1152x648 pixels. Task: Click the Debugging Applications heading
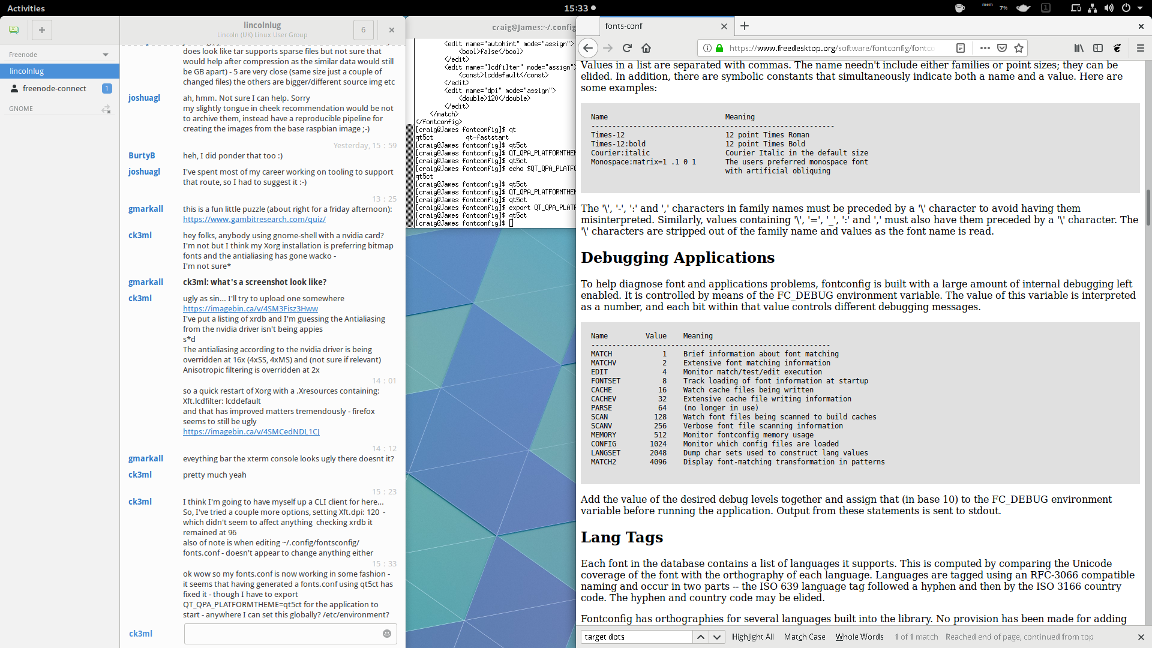pyautogui.click(x=677, y=257)
